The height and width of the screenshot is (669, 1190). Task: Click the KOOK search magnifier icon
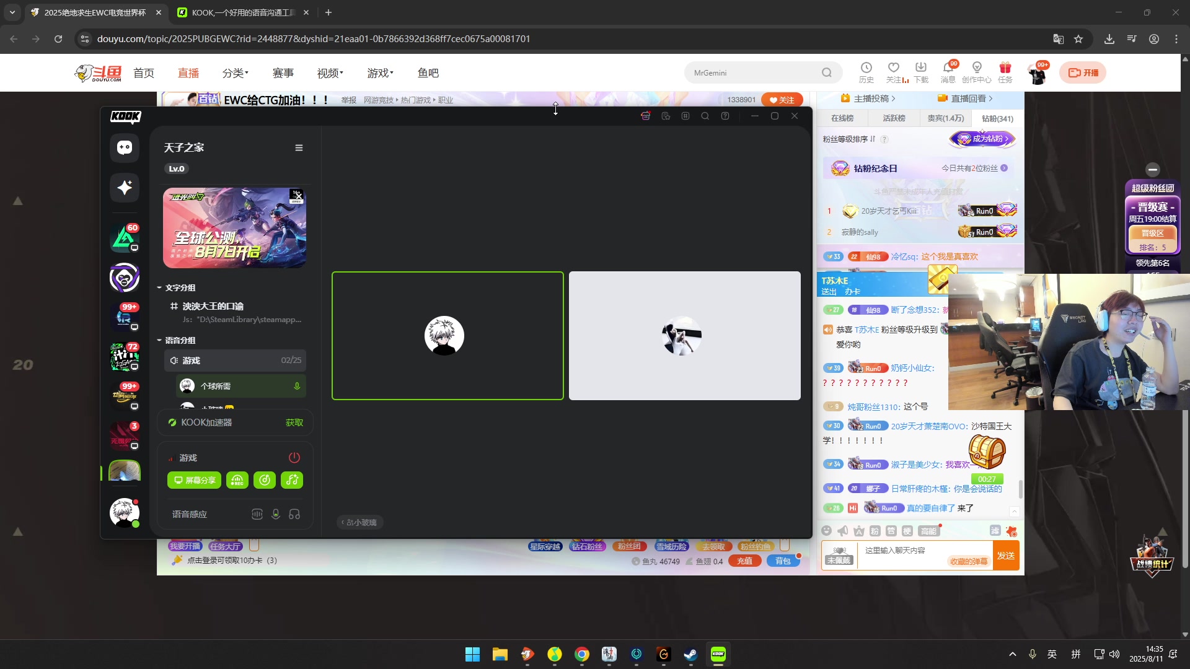(705, 116)
